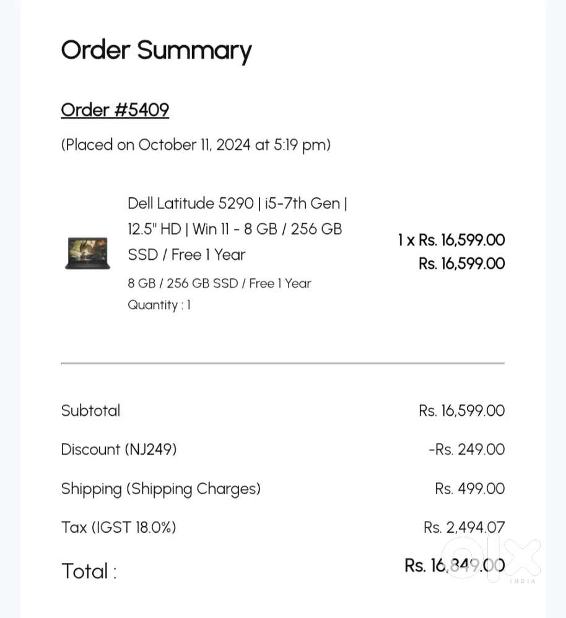Click the order placed date text
The height and width of the screenshot is (618, 566).
(196, 145)
